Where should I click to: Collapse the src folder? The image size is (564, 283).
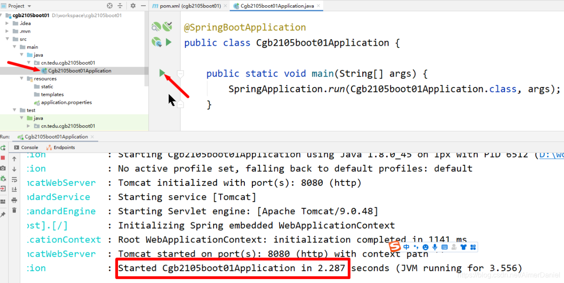[7, 39]
